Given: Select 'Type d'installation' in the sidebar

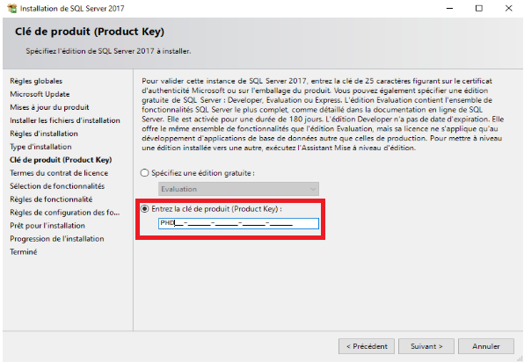Looking at the screenshot, I should coord(40,147).
